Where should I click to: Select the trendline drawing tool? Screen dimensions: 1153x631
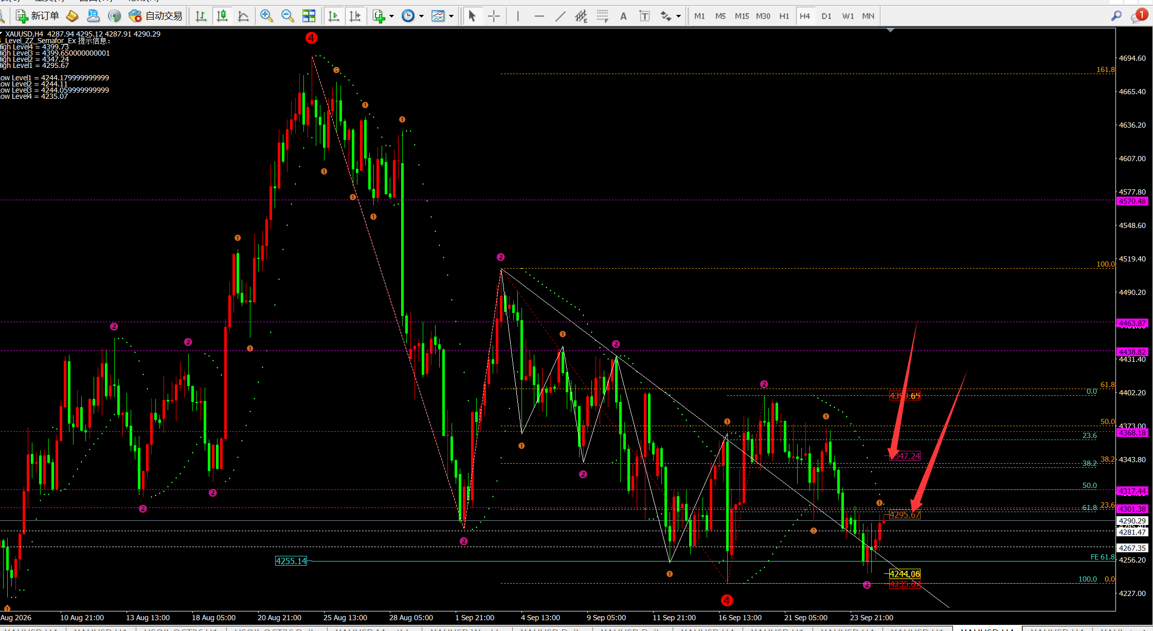pyautogui.click(x=560, y=16)
